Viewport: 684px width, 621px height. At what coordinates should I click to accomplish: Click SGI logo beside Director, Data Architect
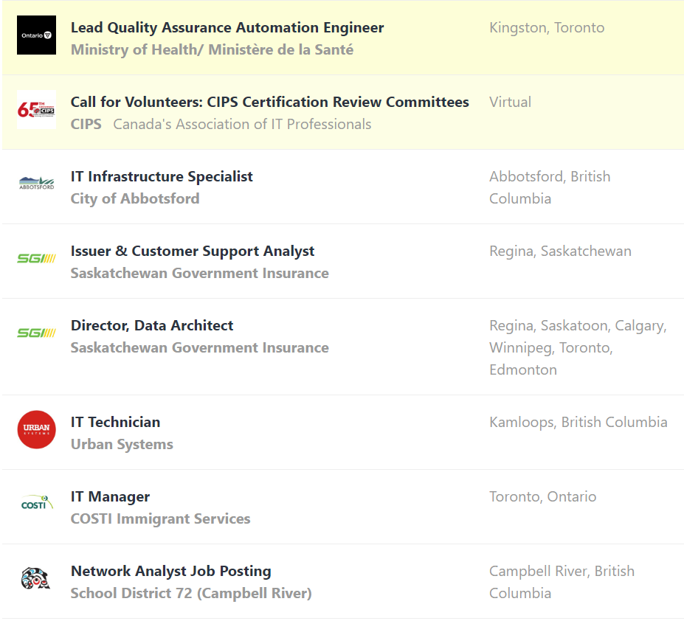36,333
